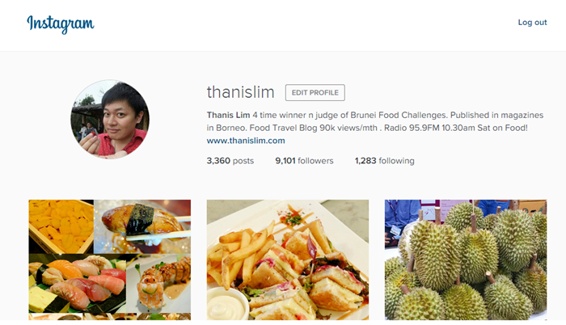The image size is (566, 325).
Task: Open the club sandwich and fries post
Action: 288,260
